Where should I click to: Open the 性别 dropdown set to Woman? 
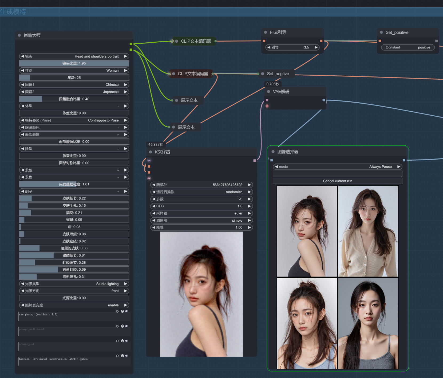[x=74, y=71]
